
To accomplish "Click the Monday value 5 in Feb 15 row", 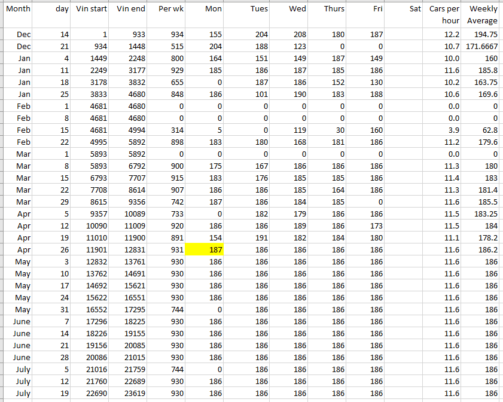I will (205, 130).
